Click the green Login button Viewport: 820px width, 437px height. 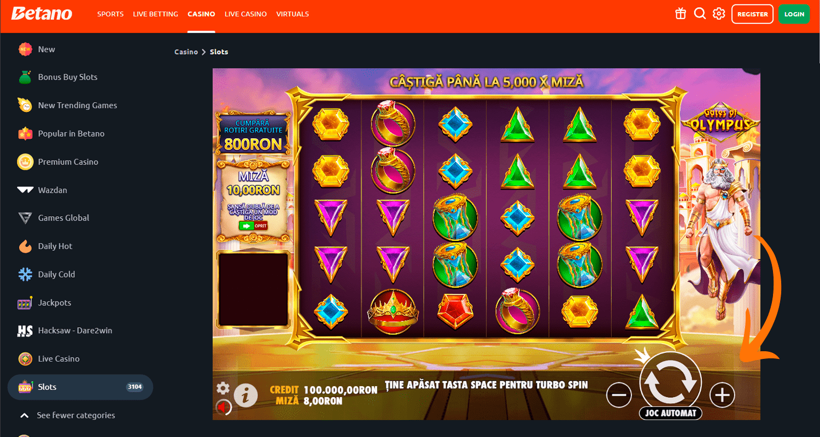[x=794, y=14]
